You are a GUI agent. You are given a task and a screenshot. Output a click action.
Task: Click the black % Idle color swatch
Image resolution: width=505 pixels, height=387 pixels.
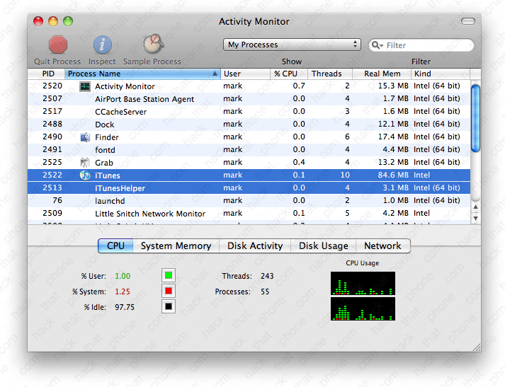[x=169, y=307]
